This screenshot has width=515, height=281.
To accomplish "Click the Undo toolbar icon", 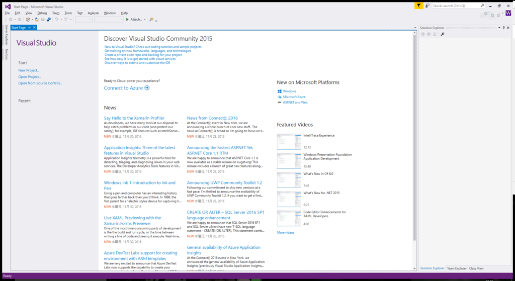I will click(x=56, y=20).
